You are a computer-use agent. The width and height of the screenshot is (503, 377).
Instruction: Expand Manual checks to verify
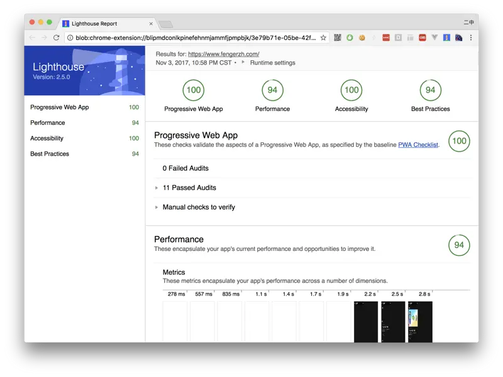coord(199,208)
